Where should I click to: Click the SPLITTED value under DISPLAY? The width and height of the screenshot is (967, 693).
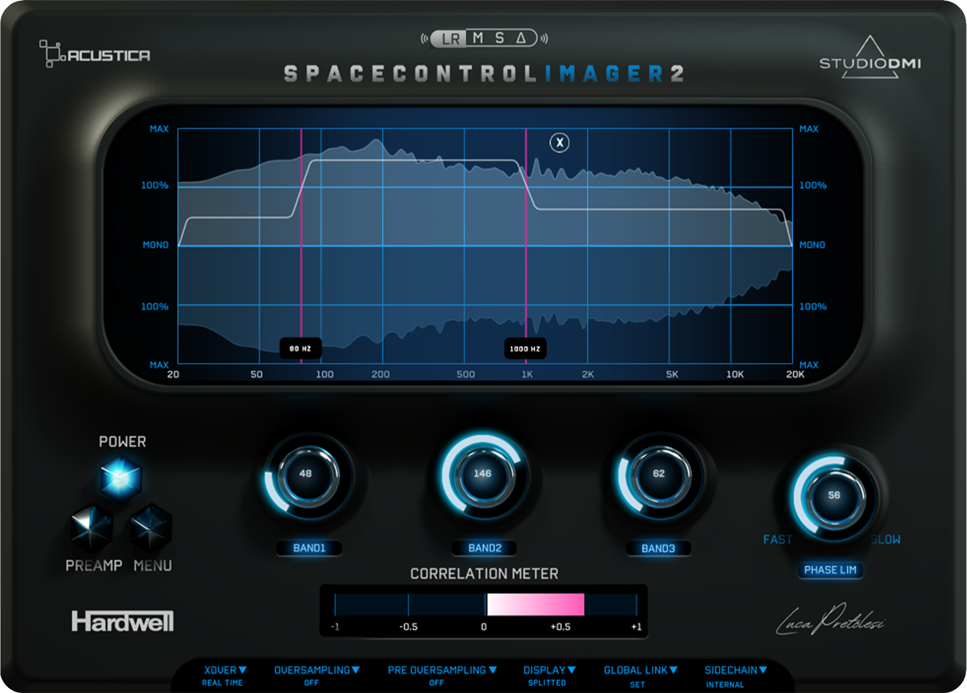click(x=547, y=683)
